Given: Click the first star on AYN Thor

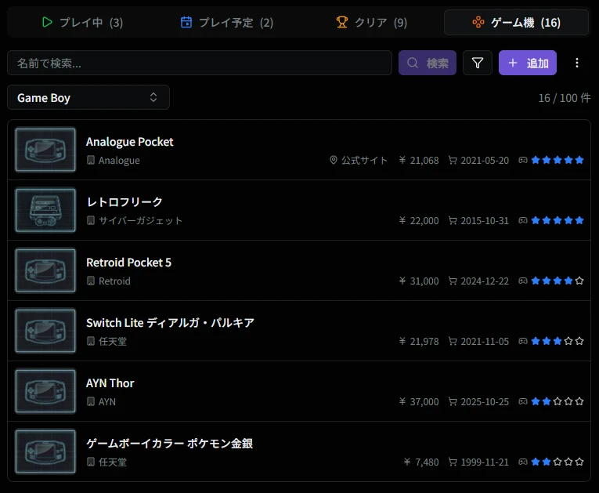Looking at the screenshot, I should 536,401.
